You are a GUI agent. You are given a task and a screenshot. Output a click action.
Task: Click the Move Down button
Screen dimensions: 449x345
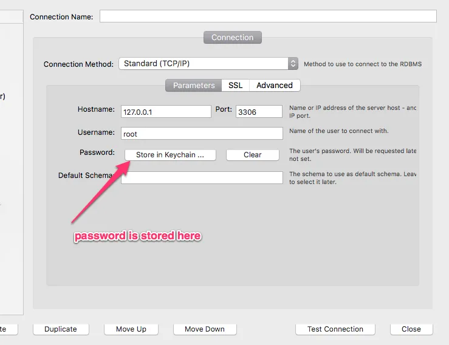click(205, 329)
